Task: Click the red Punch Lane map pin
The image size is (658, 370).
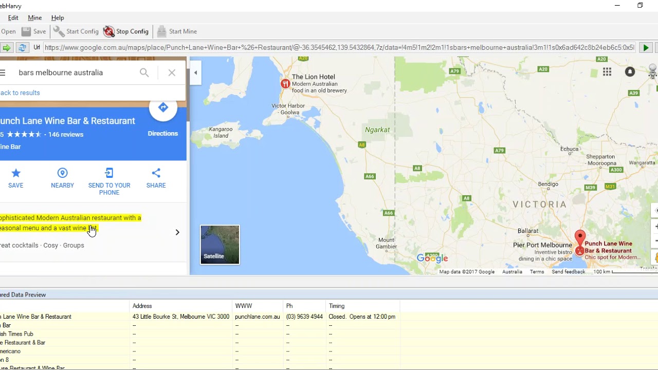Action: pos(580,239)
